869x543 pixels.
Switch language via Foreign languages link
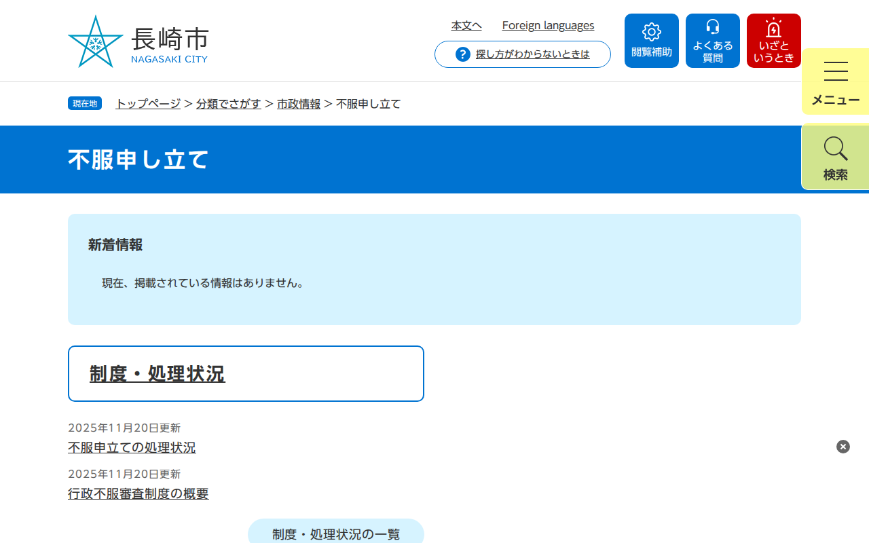pyautogui.click(x=548, y=25)
